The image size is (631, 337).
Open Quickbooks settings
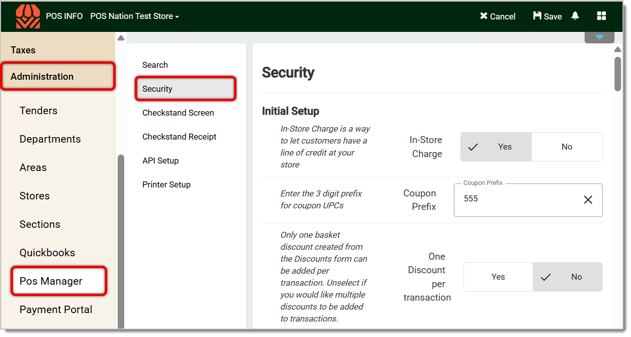(x=47, y=253)
